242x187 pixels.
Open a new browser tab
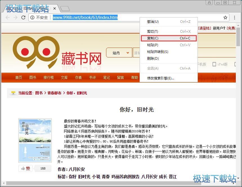point(65,9)
